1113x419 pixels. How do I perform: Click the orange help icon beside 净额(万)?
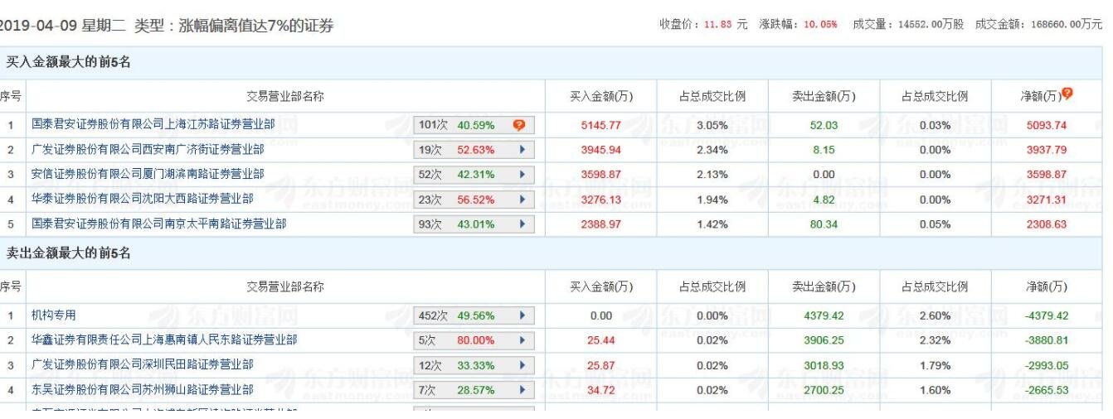pyautogui.click(x=1067, y=95)
